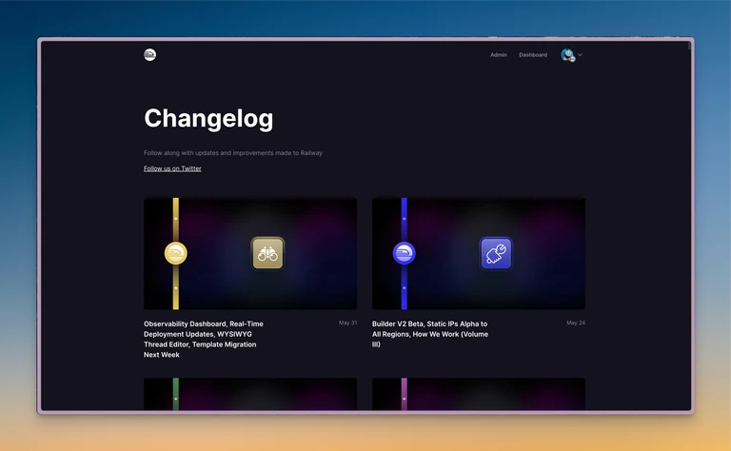Click the Railway logo in the header
Viewport: 731px width, 451px height.
tap(149, 54)
